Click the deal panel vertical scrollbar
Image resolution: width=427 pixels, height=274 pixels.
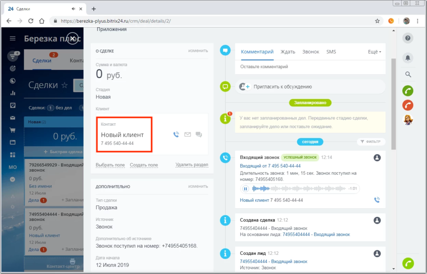394,104
